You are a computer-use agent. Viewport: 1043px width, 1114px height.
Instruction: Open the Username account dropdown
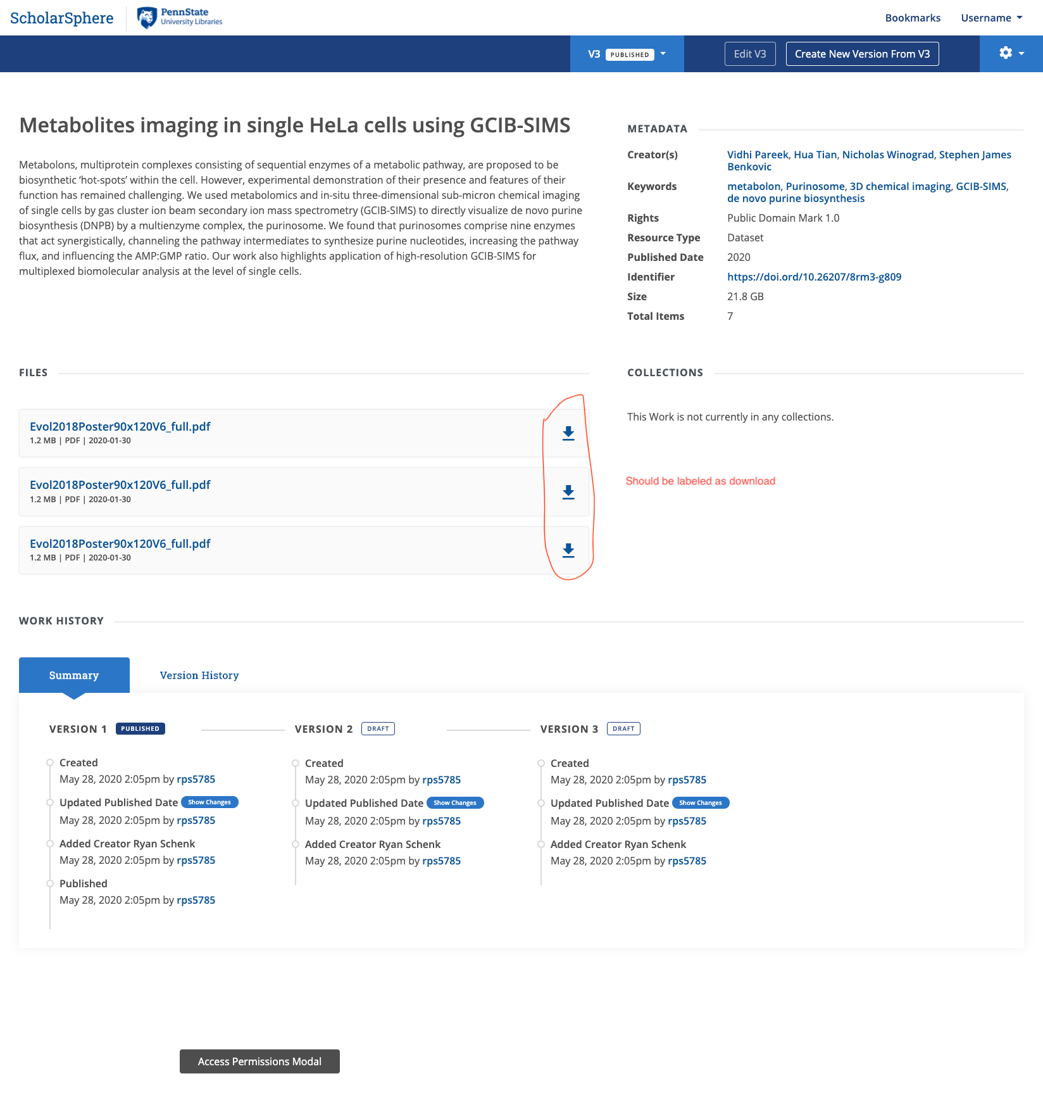[990, 18]
